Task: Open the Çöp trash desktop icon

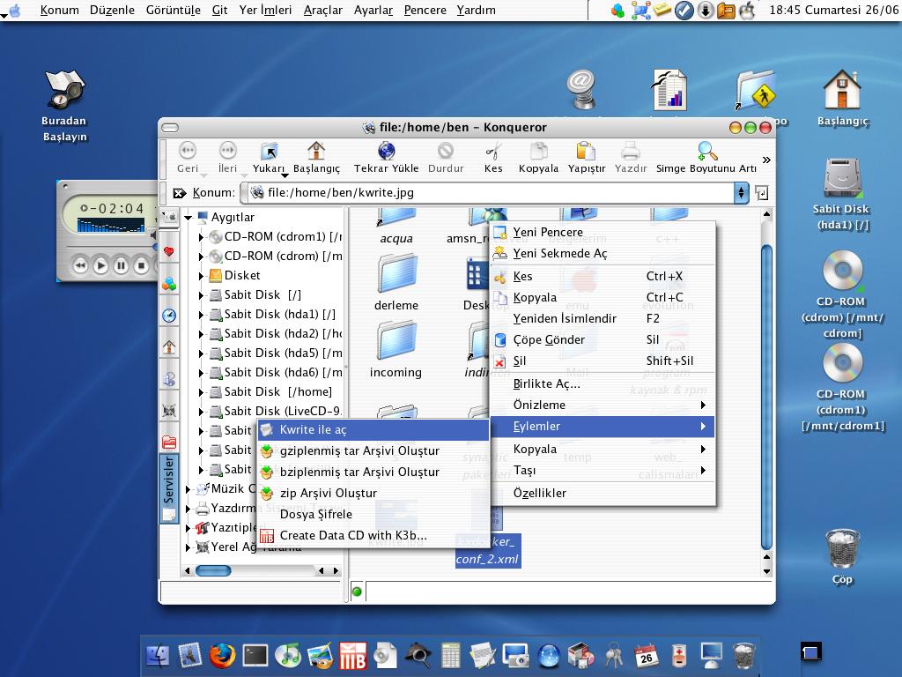Action: (843, 557)
